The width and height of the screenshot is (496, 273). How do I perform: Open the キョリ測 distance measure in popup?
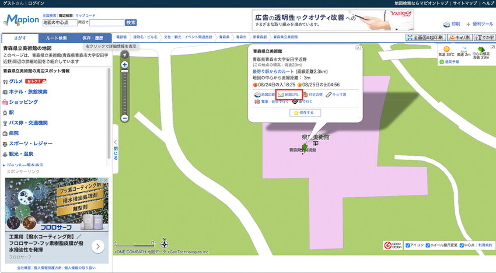click(x=329, y=94)
